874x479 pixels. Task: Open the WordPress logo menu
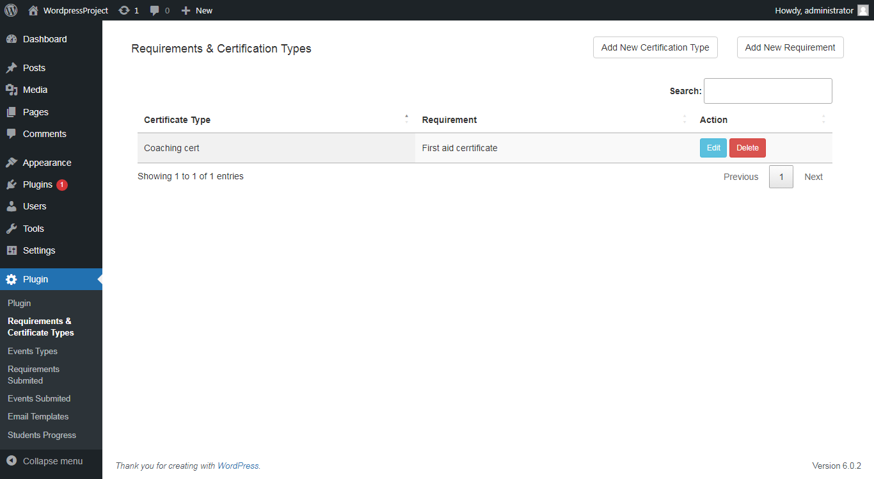tap(10, 10)
